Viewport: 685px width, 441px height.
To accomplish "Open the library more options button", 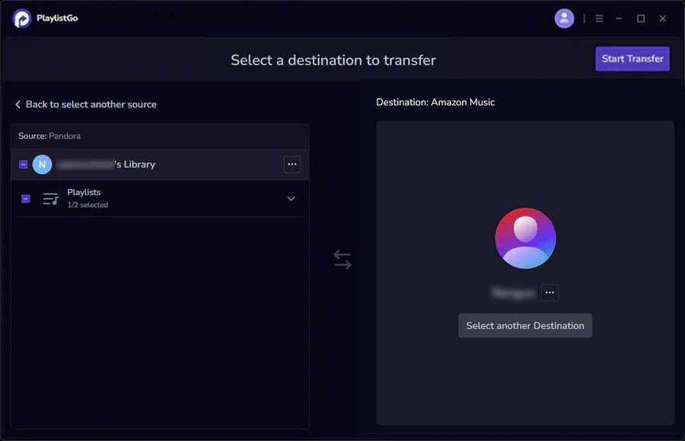I will tap(292, 165).
